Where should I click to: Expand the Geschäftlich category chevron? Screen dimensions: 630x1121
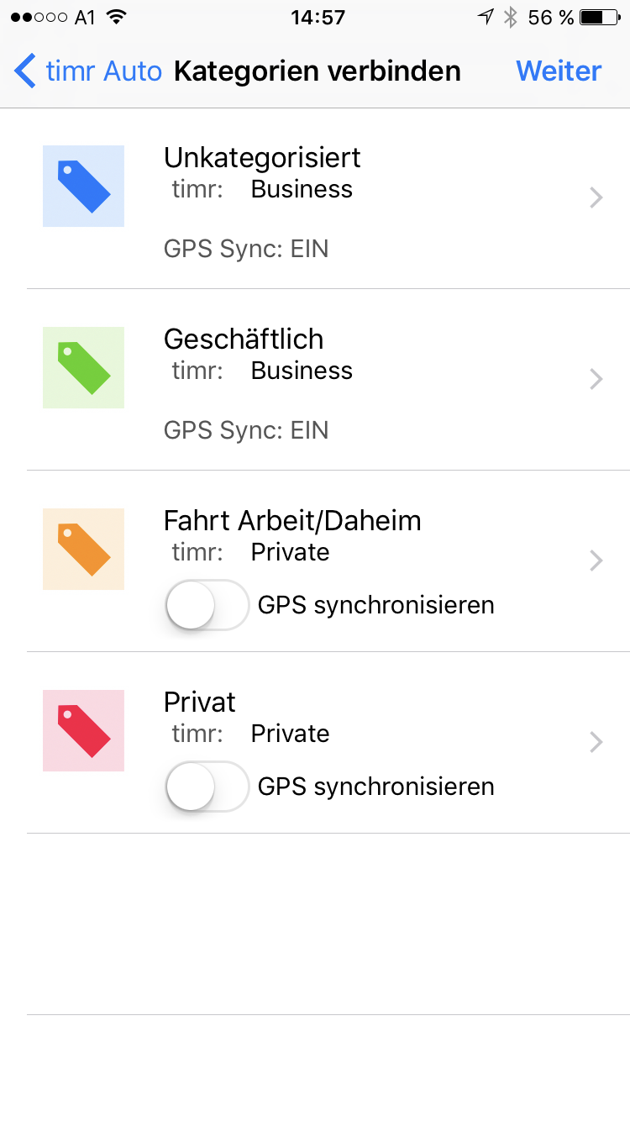pyautogui.click(x=596, y=379)
